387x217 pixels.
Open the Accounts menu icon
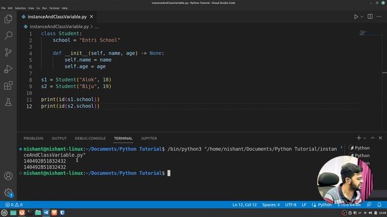pyautogui.click(x=8, y=175)
